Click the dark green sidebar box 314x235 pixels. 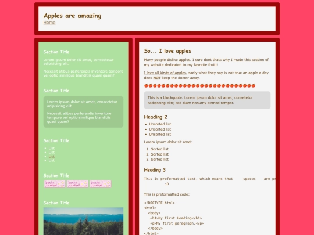click(83, 112)
